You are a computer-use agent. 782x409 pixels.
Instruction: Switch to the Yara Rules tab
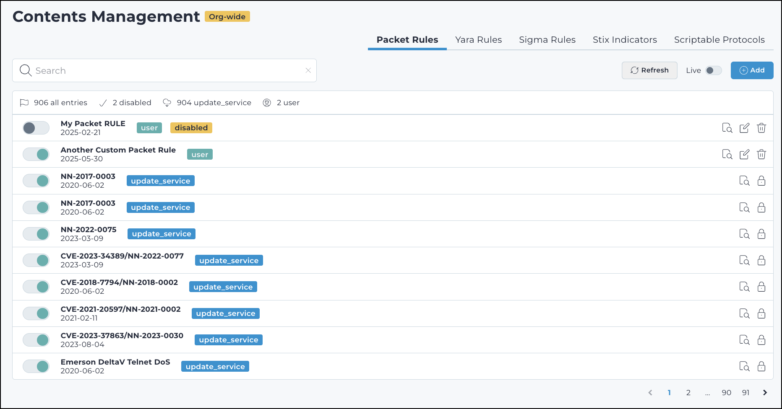click(478, 40)
